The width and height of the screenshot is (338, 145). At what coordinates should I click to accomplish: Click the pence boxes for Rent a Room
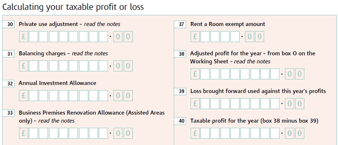(x=255, y=37)
